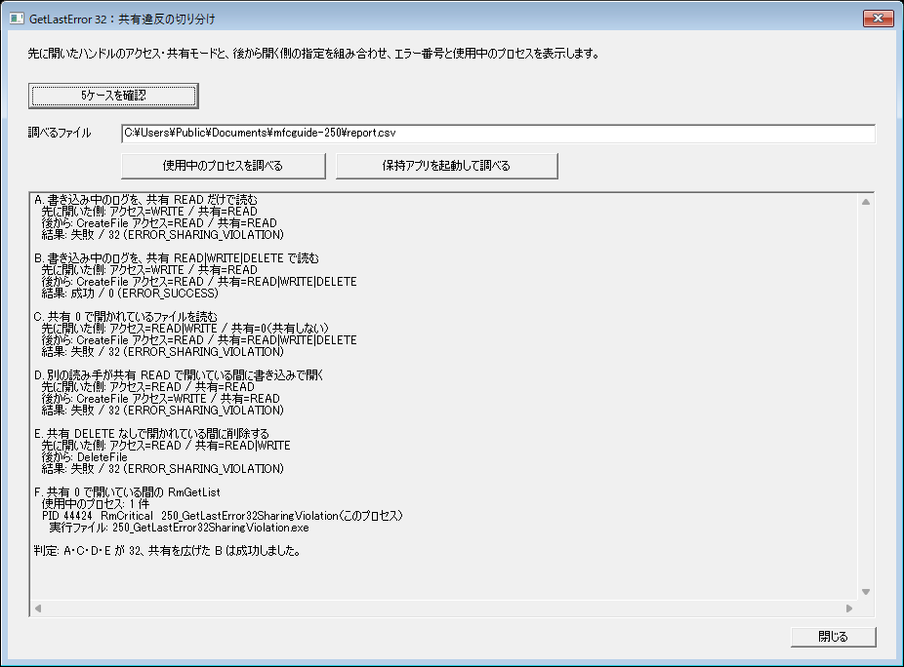The height and width of the screenshot is (667, 904).
Task: Click the 閉じる button
Action: point(833,637)
